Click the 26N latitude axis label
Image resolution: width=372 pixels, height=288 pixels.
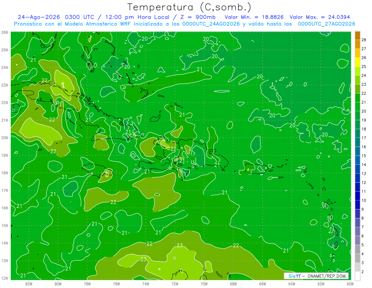coord(5,32)
